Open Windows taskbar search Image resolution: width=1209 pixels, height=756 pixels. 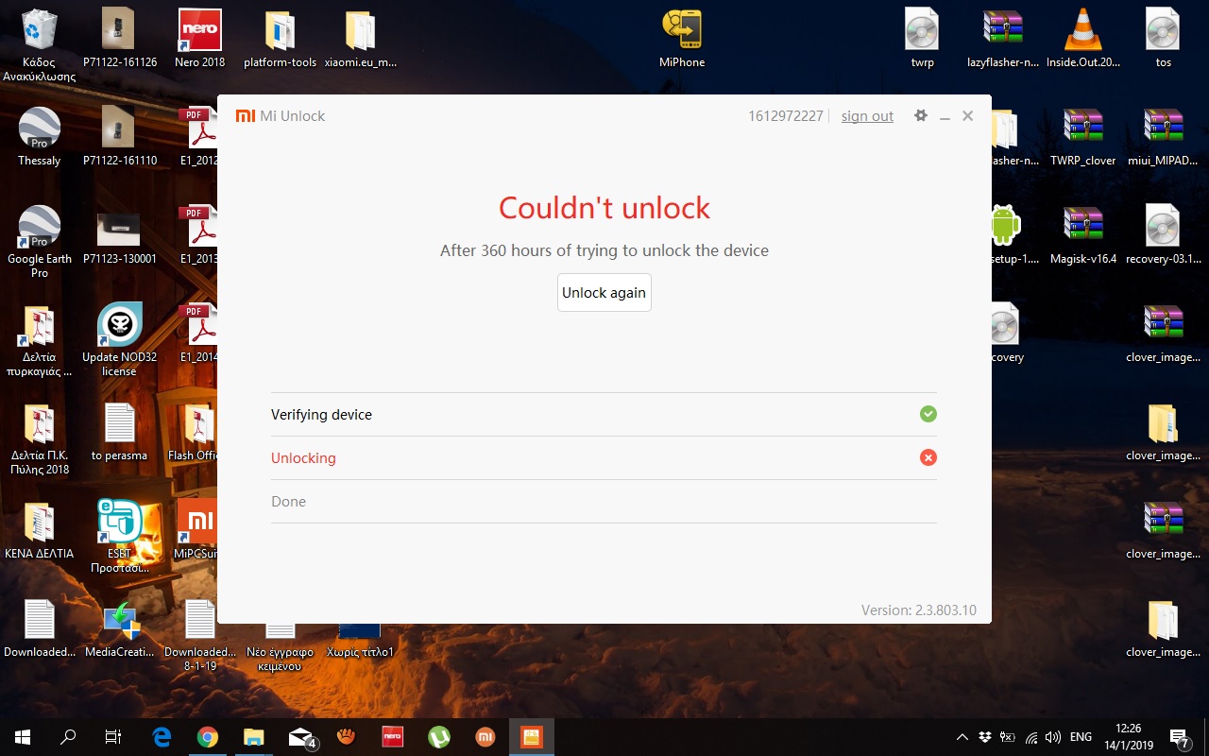pos(68,737)
